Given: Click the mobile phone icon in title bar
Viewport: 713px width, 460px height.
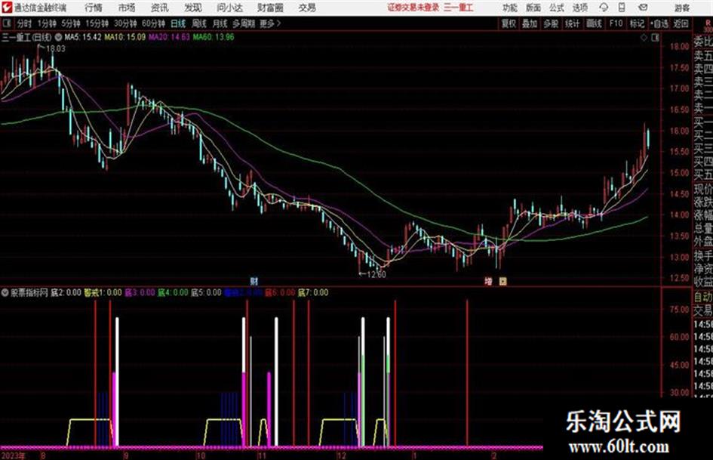Looking at the screenshot, I should pyautogui.click(x=622, y=8).
